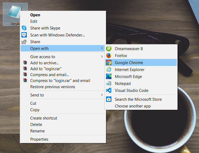Open file with Internet Explorer

[141, 70]
